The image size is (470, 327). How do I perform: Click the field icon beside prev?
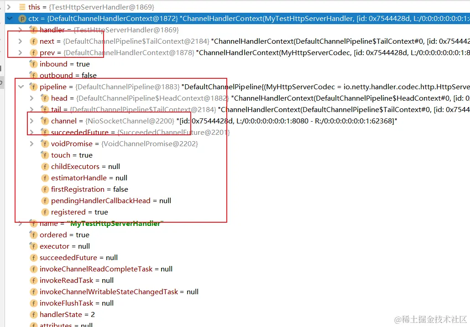(x=34, y=53)
